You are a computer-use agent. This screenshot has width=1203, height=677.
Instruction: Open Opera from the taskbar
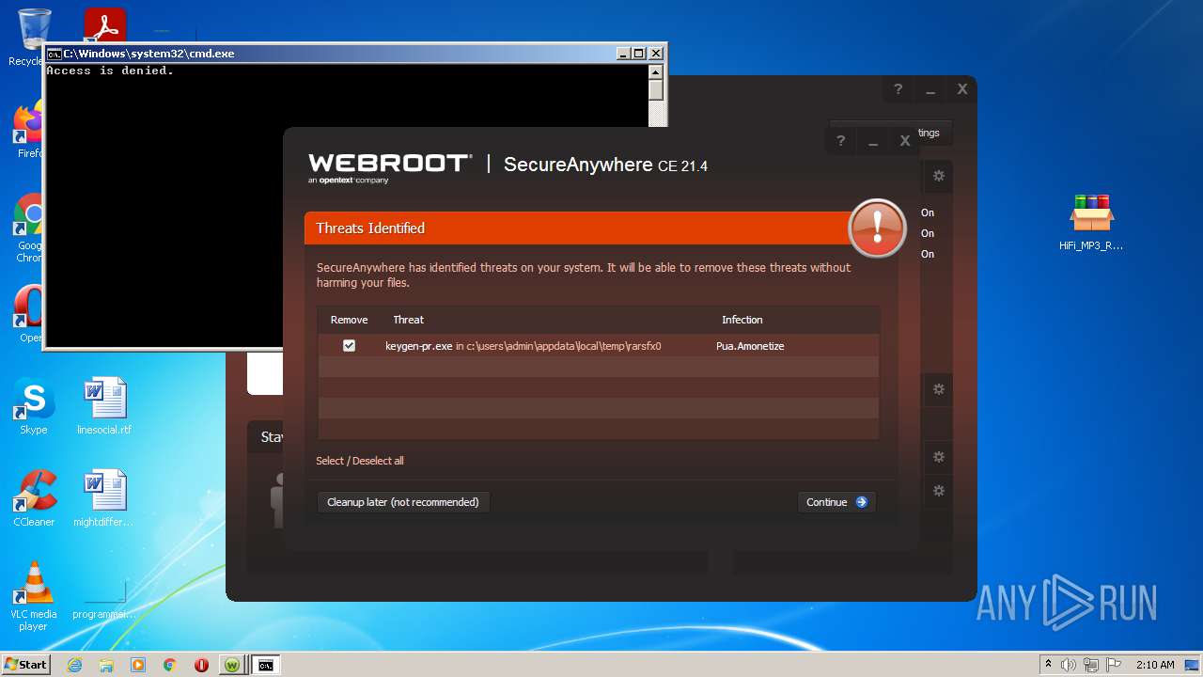coord(201,665)
